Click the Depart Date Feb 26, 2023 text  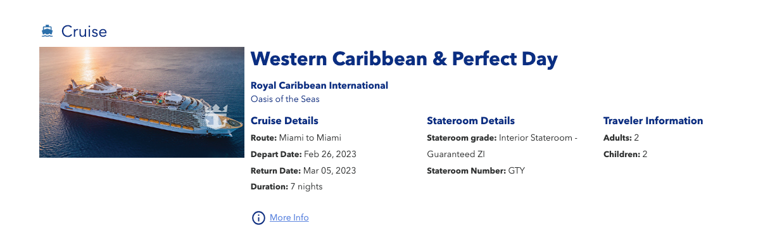pyautogui.click(x=303, y=154)
